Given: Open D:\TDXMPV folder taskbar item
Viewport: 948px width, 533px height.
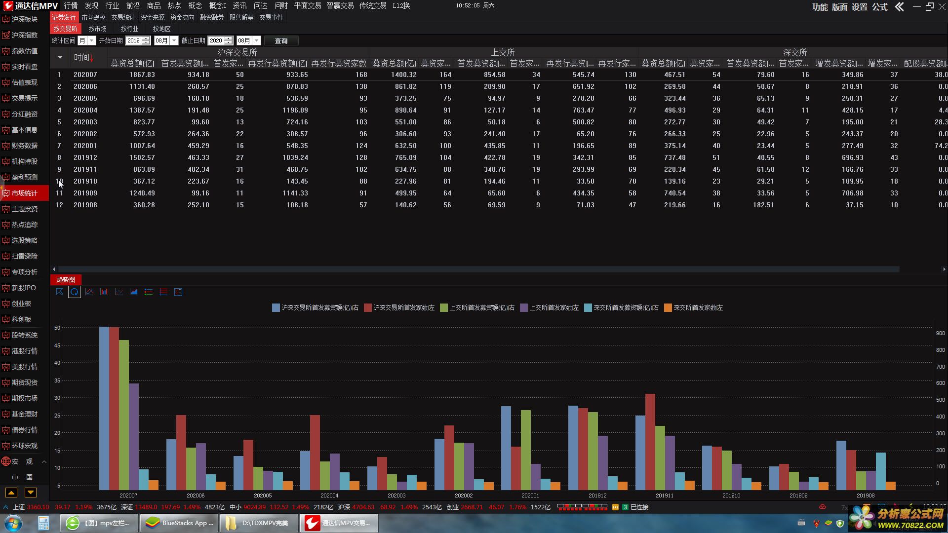Looking at the screenshot, I should (260, 523).
